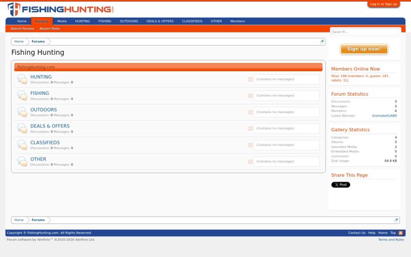Open the OTHER navigation tab
The width and height of the screenshot is (411, 257).
tap(216, 21)
